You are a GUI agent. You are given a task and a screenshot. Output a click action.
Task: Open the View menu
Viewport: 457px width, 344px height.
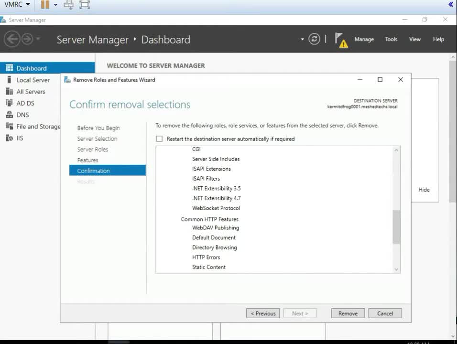415,39
